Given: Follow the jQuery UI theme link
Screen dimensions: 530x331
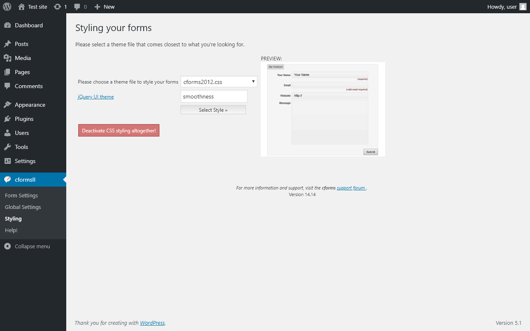Looking at the screenshot, I should [96, 97].
